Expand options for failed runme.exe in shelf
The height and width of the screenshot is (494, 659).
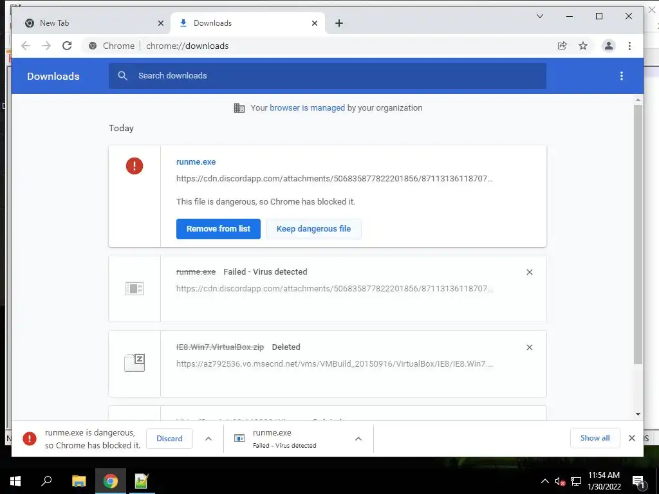[x=358, y=439]
